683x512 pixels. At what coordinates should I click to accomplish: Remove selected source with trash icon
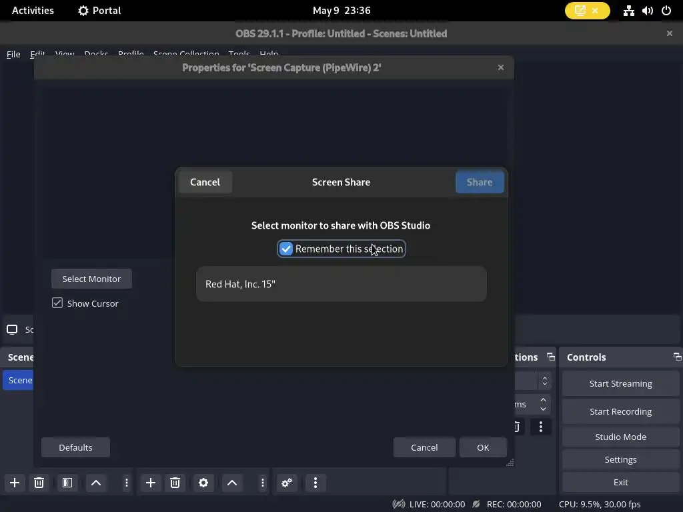pyautogui.click(x=175, y=483)
